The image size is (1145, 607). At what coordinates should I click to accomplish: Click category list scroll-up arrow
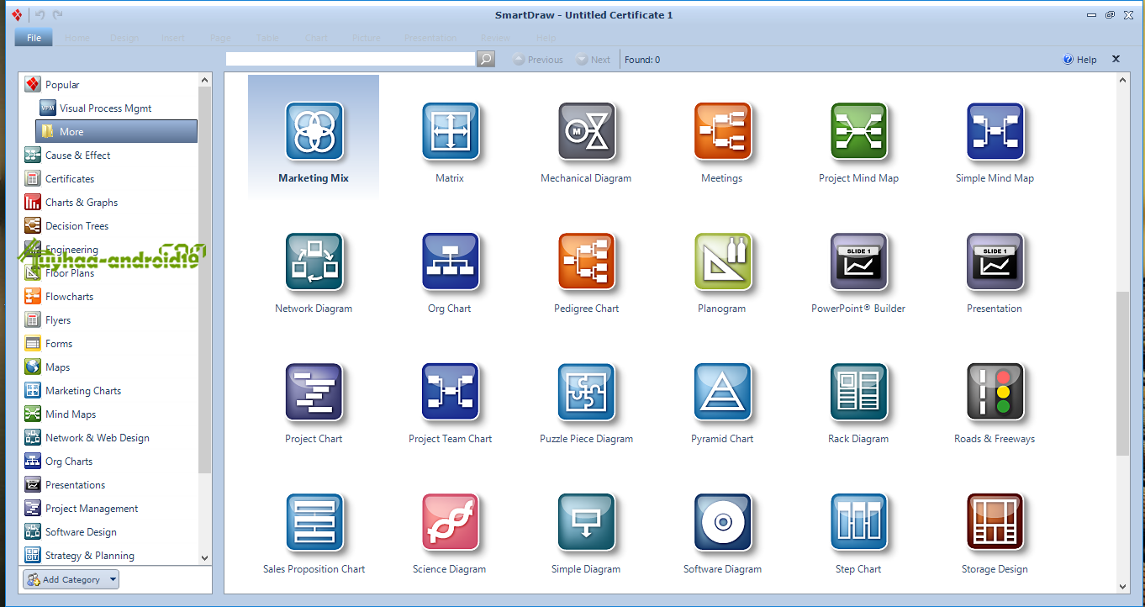pyautogui.click(x=205, y=80)
